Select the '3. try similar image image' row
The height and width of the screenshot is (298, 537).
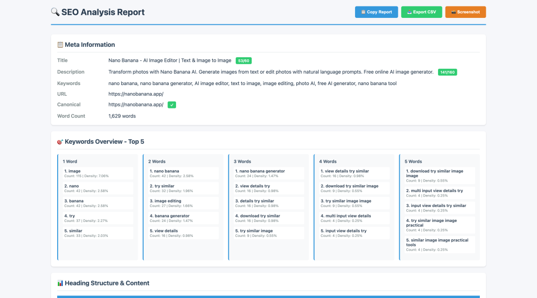354,203
